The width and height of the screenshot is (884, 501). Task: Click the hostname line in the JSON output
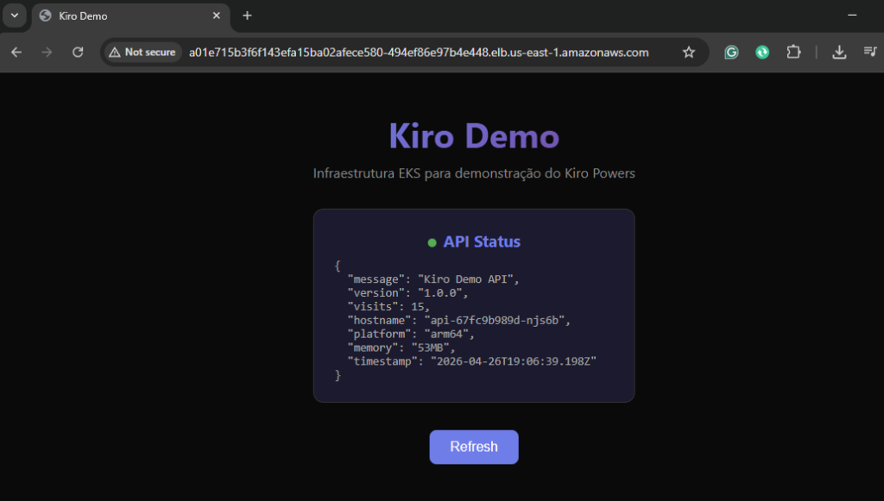click(x=458, y=321)
